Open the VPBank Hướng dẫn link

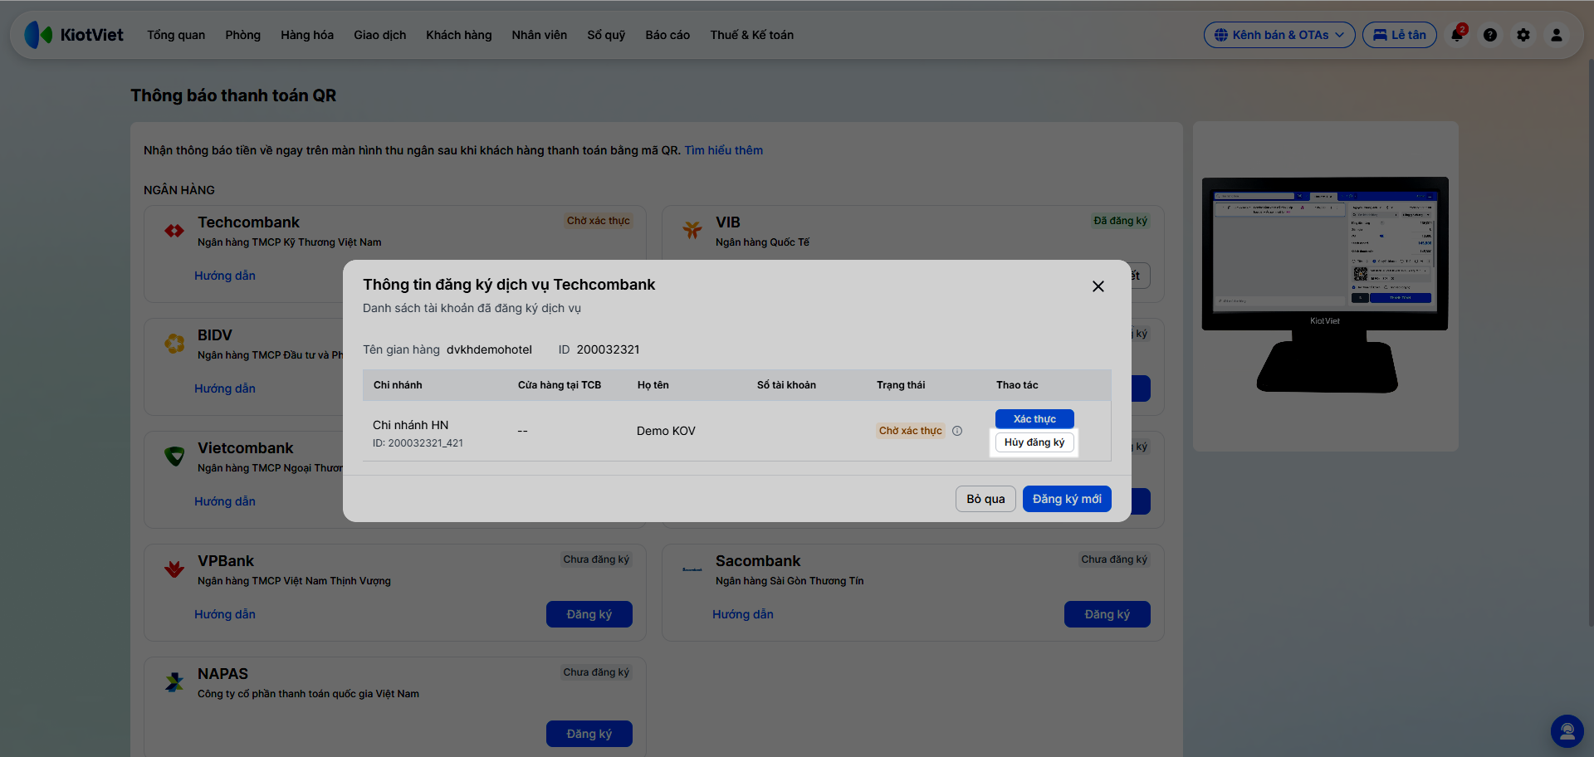(225, 614)
